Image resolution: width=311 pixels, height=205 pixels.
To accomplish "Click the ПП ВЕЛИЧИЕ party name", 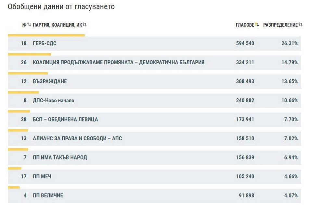I will [x=48, y=196].
